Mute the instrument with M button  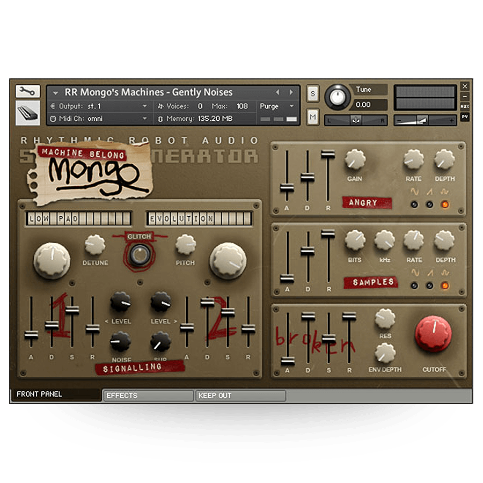pyautogui.click(x=313, y=117)
